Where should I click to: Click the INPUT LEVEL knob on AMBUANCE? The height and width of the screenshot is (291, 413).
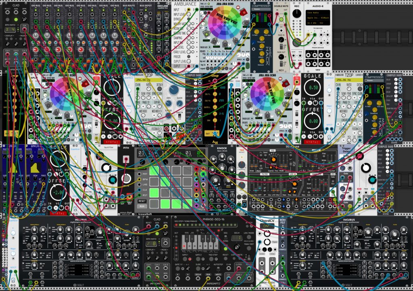click(x=189, y=14)
